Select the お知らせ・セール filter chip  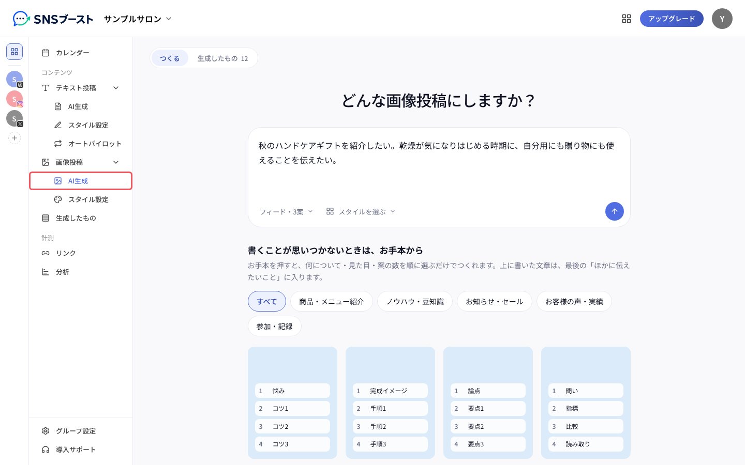point(495,301)
